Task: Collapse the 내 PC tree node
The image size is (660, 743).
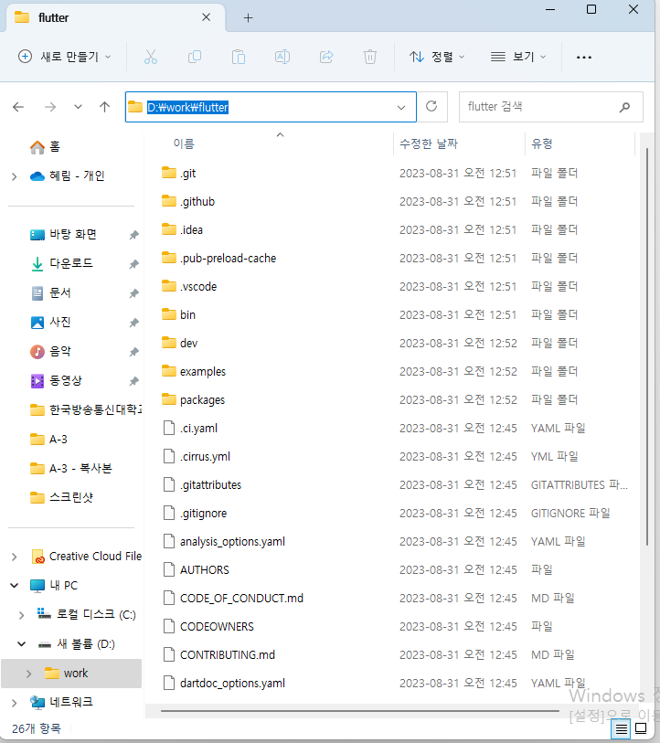Action: pyautogui.click(x=15, y=586)
